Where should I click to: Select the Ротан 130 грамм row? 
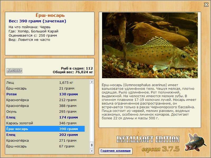point(45,94)
